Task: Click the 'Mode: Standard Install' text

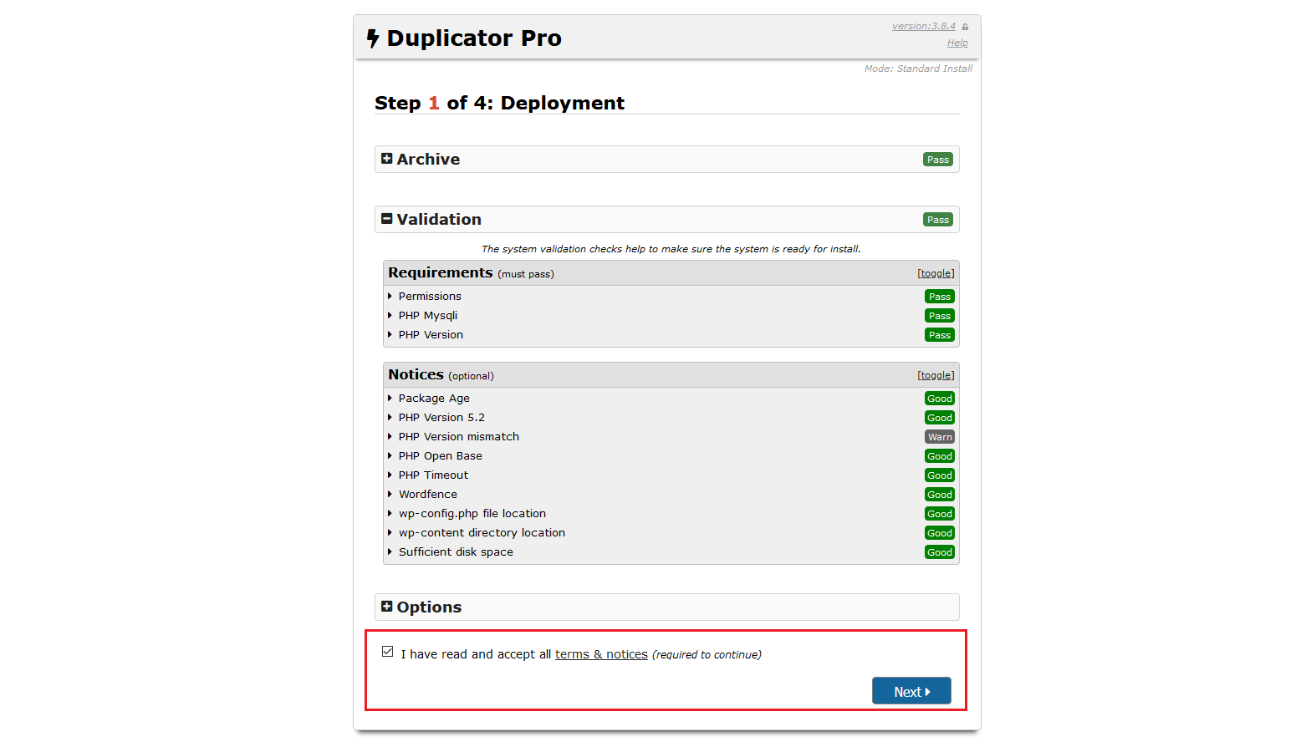Action: (x=918, y=69)
